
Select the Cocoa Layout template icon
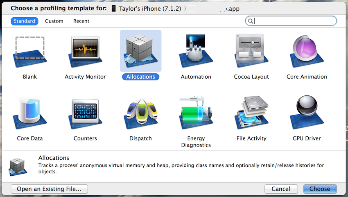click(251, 51)
